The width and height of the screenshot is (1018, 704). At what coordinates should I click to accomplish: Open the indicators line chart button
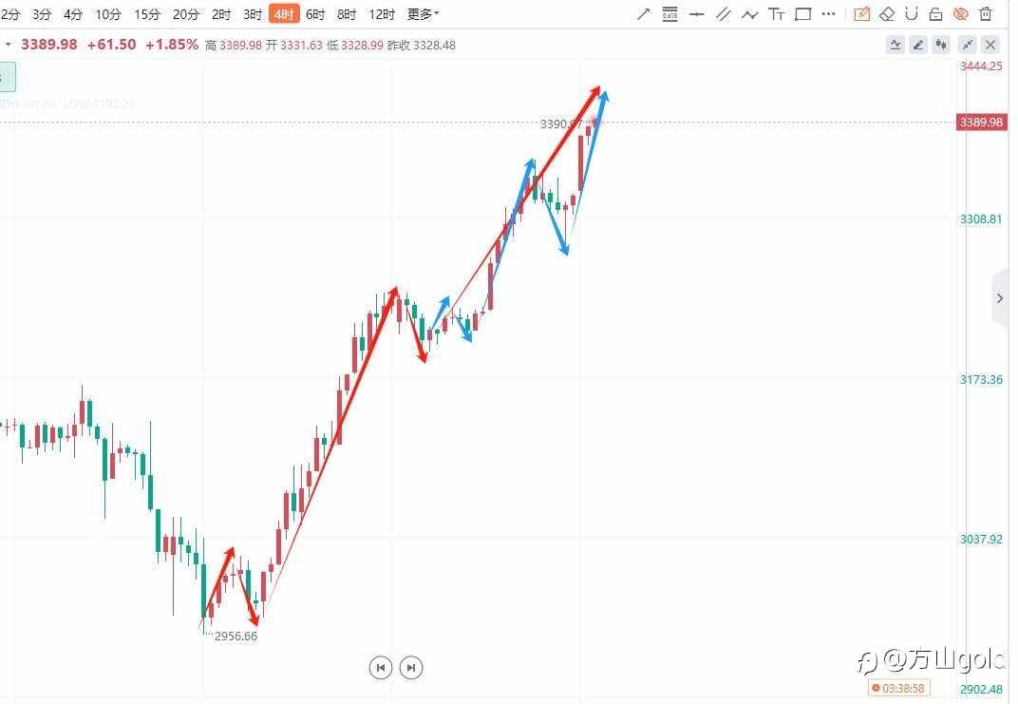(x=895, y=45)
